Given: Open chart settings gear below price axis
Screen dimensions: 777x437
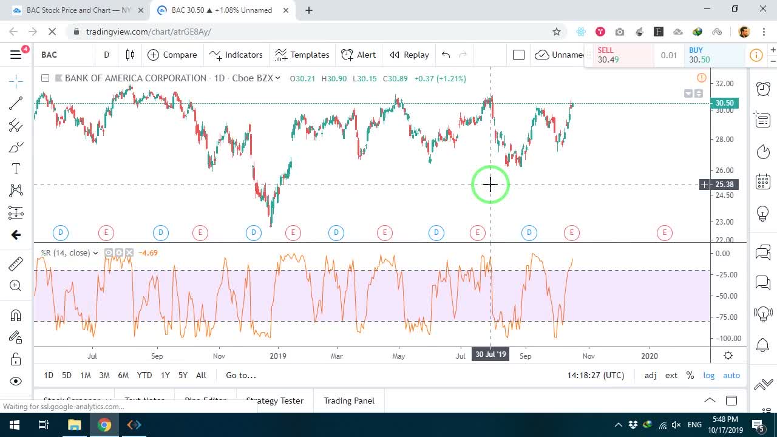Looking at the screenshot, I should 728,356.
